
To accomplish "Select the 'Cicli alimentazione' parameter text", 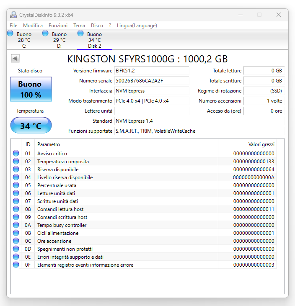I will point(58,233).
